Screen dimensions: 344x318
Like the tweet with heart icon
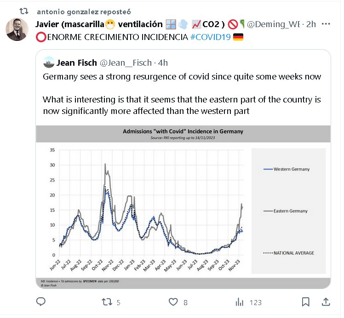click(173, 302)
